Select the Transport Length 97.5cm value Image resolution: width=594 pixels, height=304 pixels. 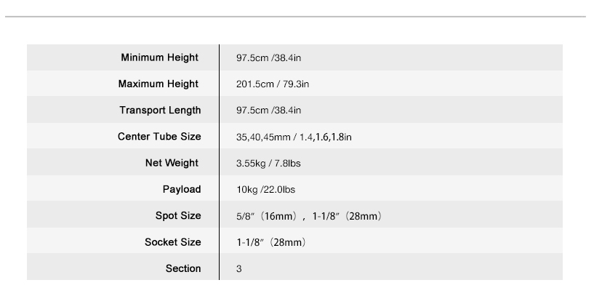(268, 111)
